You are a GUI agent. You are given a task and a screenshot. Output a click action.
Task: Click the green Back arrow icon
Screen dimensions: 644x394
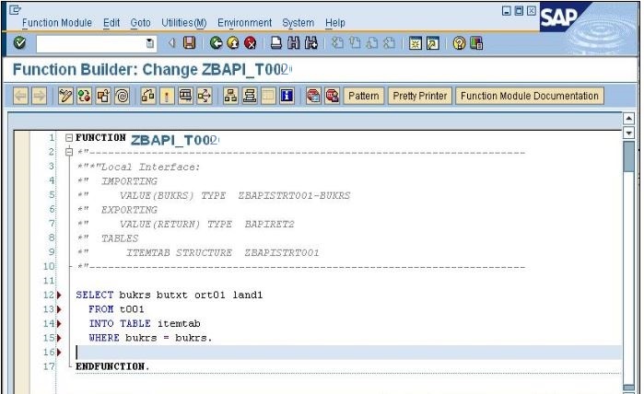216,42
